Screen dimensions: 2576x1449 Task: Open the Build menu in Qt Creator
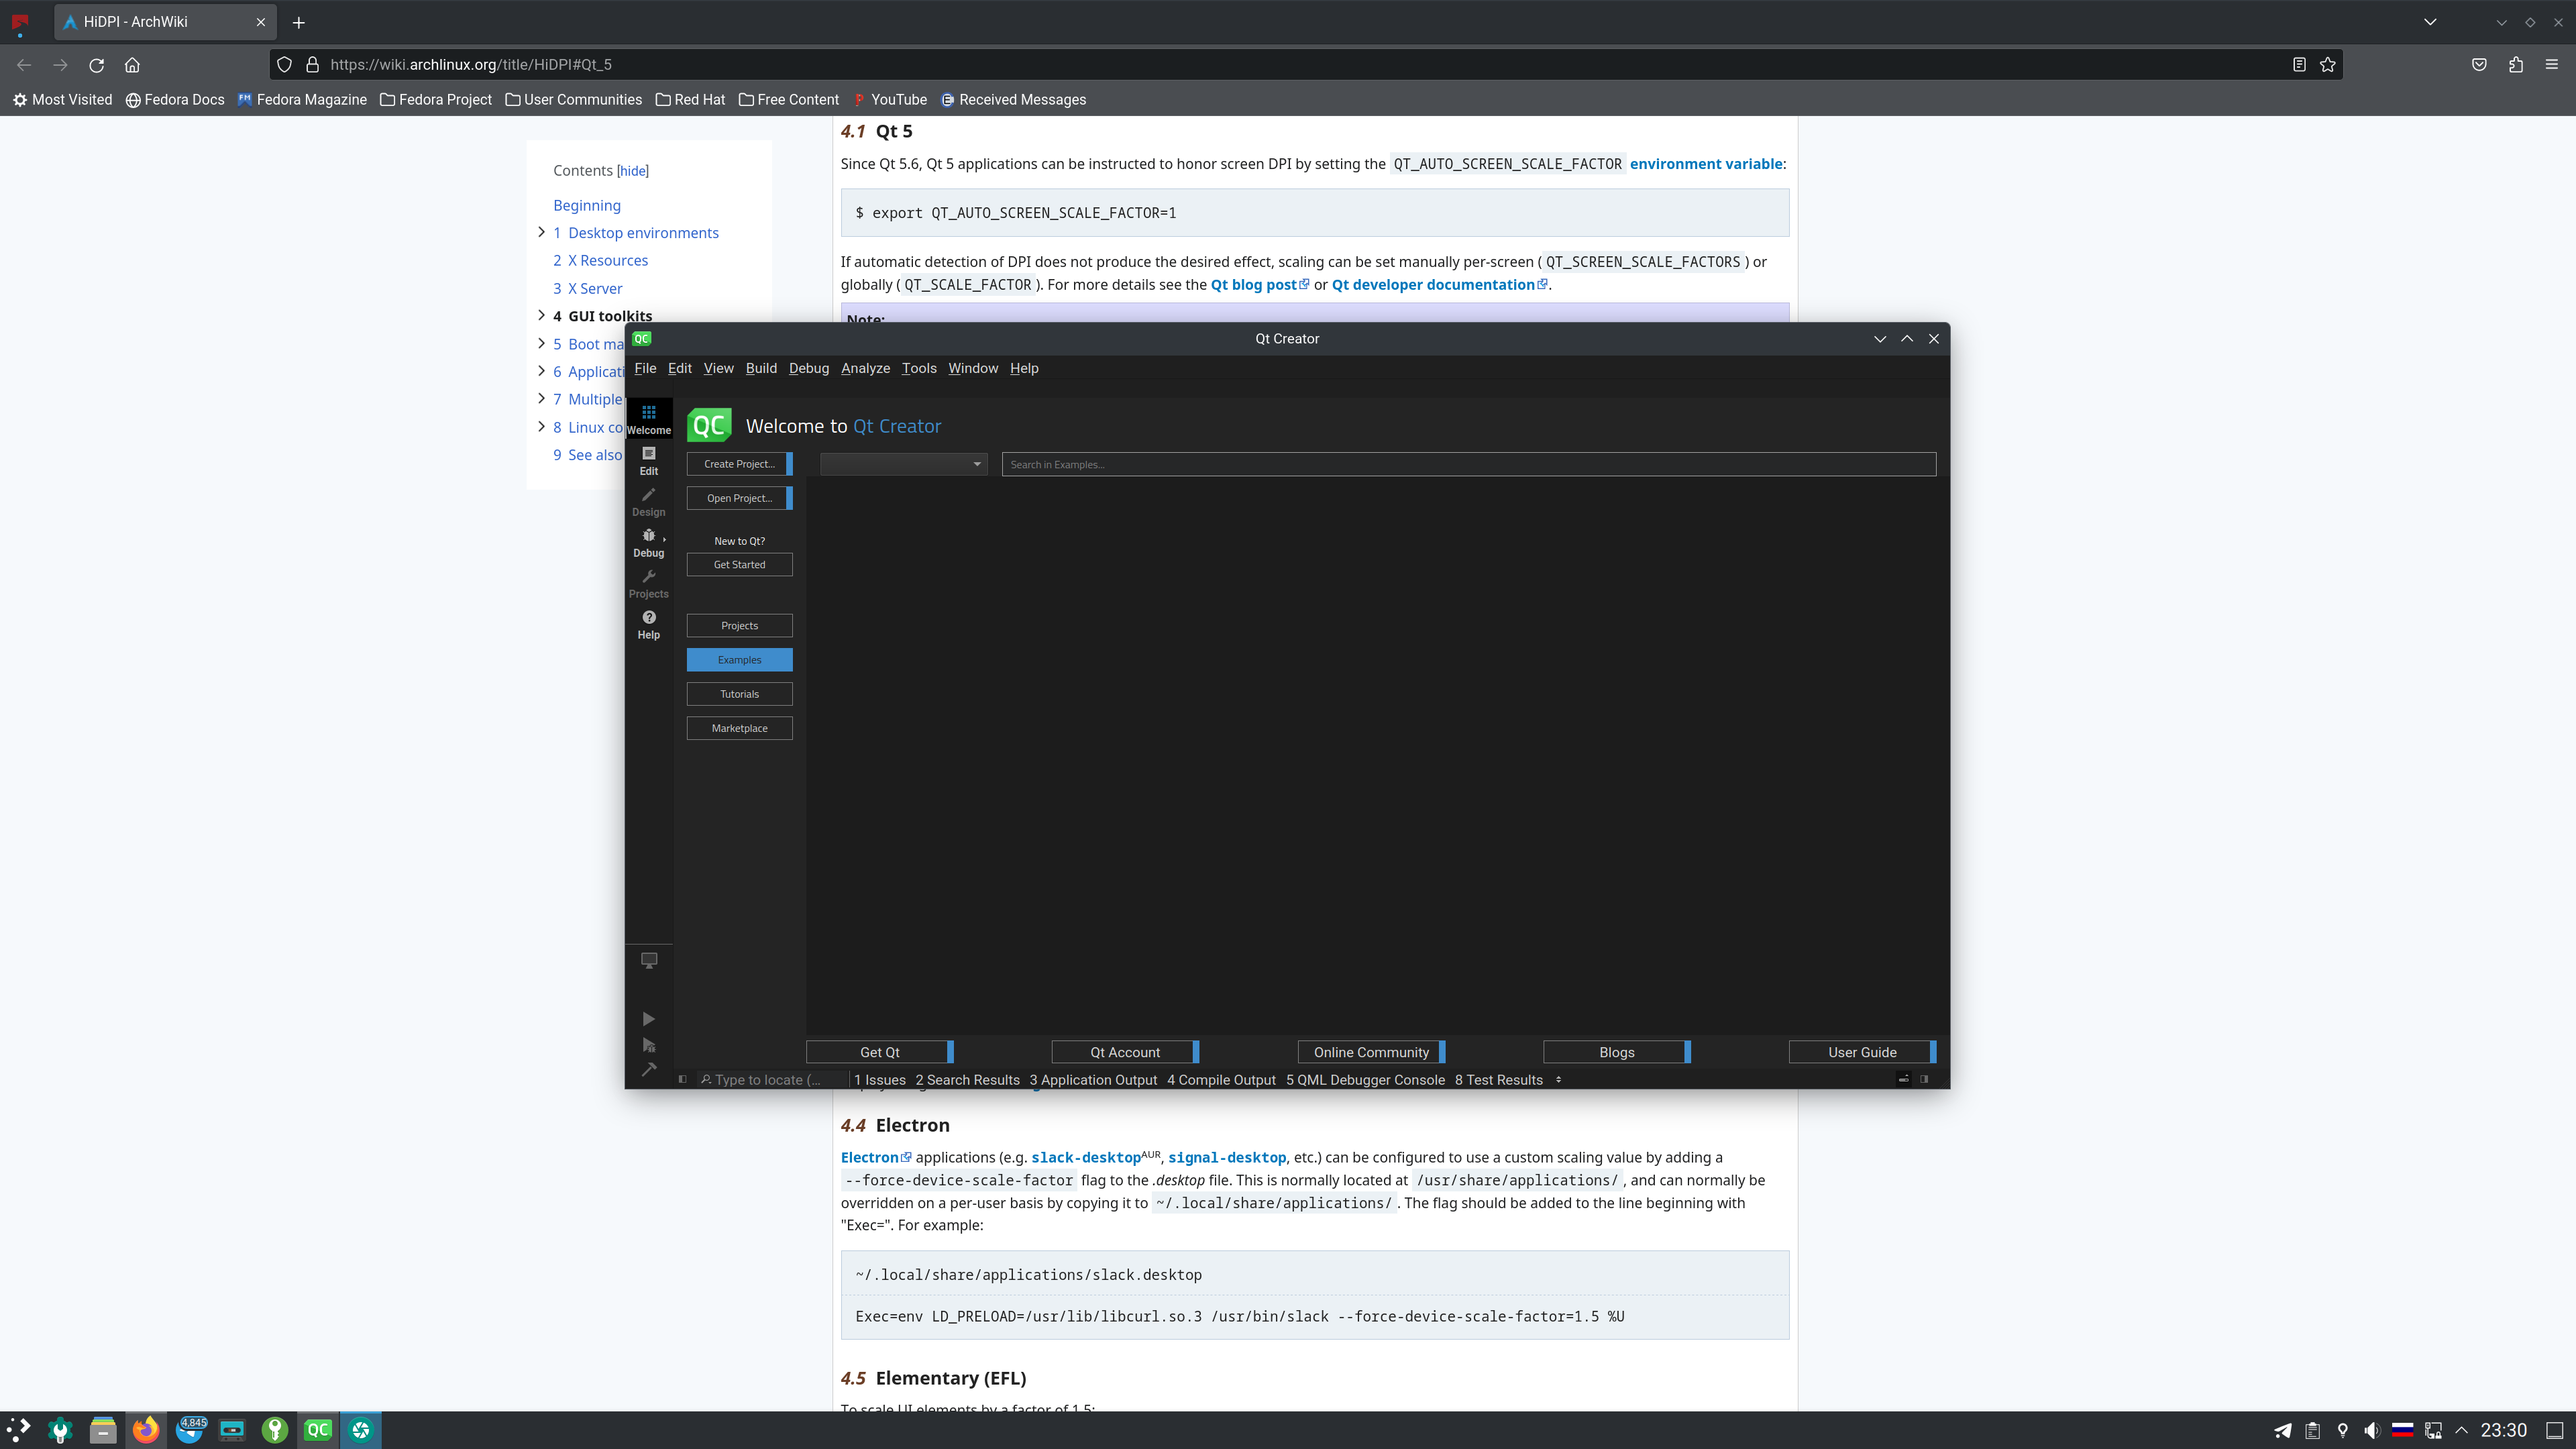760,368
